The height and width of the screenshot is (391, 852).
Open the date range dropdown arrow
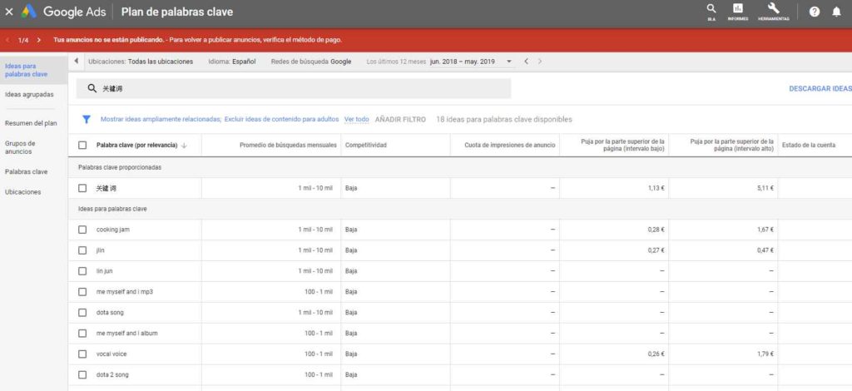click(509, 62)
